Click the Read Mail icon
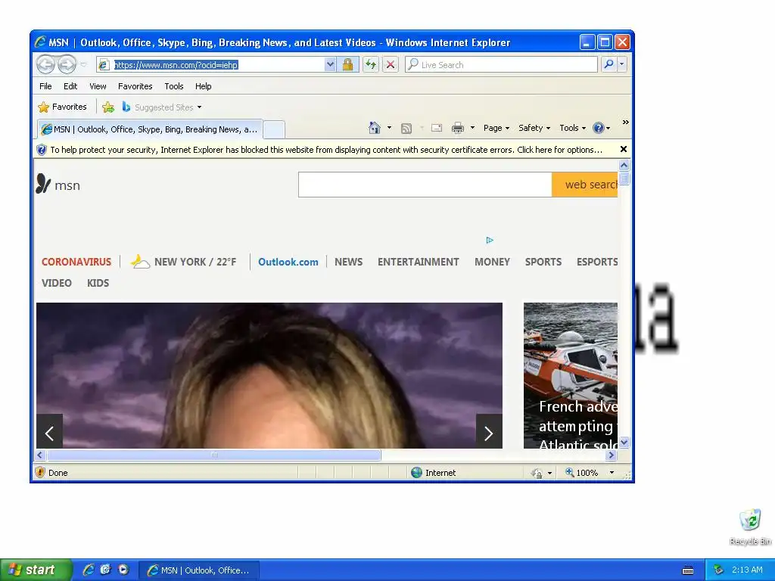The width and height of the screenshot is (775, 581). (x=437, y=128)
